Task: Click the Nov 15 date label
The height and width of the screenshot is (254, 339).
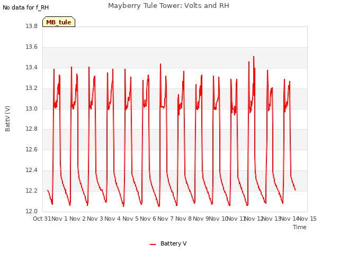Action: 307,219
